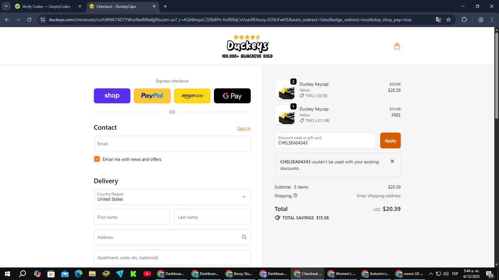Open browser extensions menu
The width and height of the screenshot is (499, 280).
(x=464, y=20)
